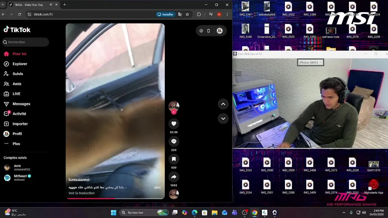This screenshot has height=218, width=388.
Task: Save the video with the bookmark icon
Action: 174,159
